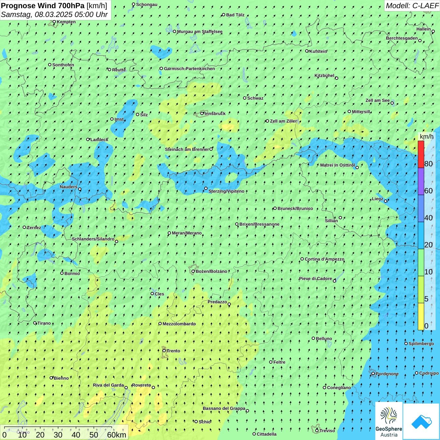Click the "Zell am Ziller" label

click(283, 121)
